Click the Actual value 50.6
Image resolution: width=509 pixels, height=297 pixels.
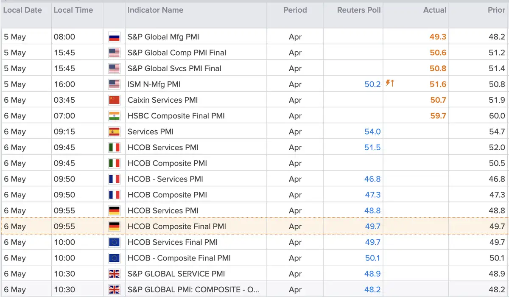click(x=438, y=53)
